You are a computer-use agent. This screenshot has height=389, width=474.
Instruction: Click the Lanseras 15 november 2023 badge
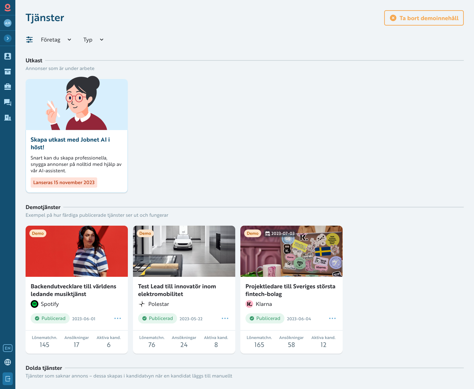[64, 182]
